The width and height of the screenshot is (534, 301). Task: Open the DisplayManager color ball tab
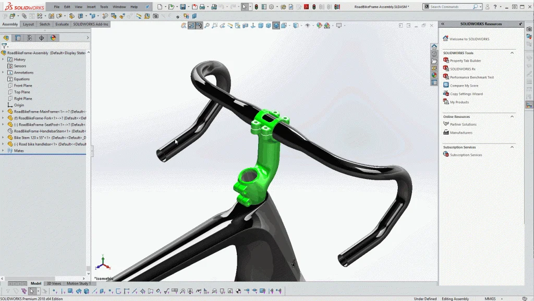pos(54,38)
